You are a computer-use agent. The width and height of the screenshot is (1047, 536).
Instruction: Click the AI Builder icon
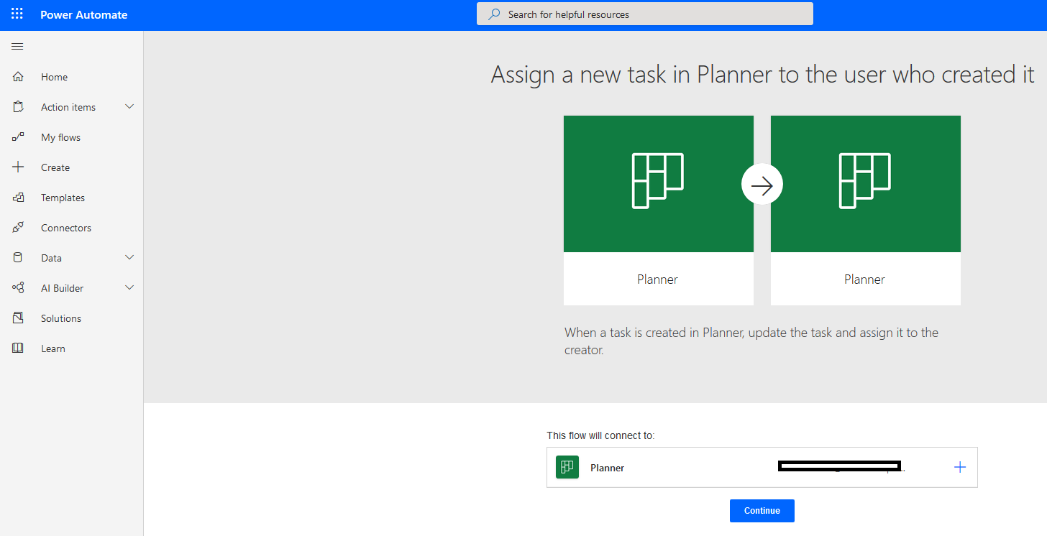coord(18,288)
